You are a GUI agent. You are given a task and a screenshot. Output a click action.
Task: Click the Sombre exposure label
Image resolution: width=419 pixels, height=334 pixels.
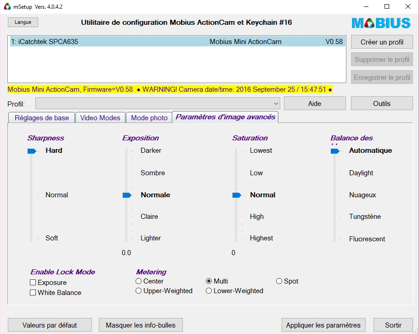[x=153, y=173]
